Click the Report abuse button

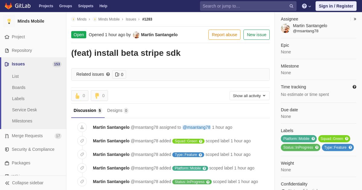tap(224, 35)
